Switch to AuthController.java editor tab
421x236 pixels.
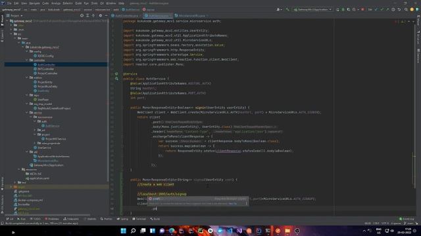[x=126, y=16]
